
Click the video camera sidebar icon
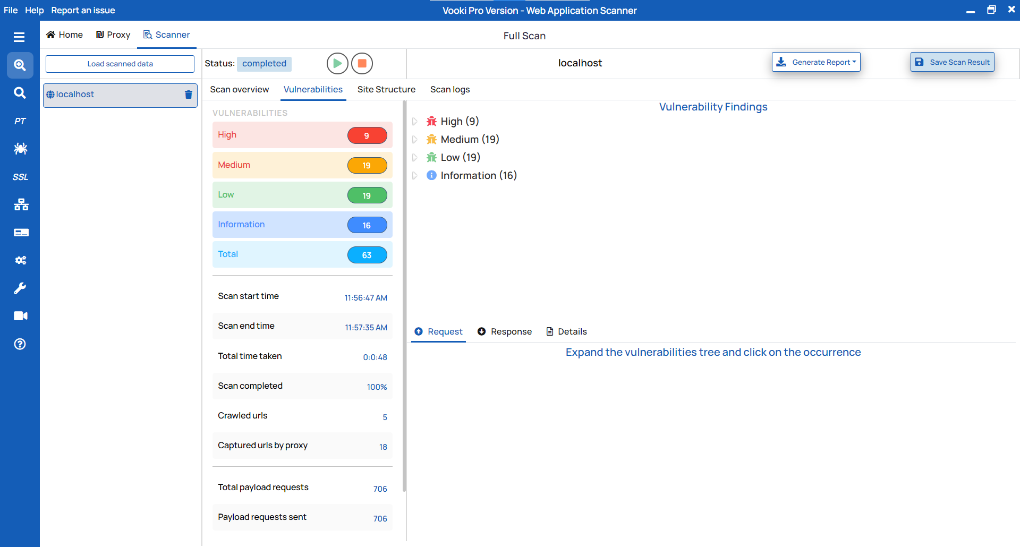(x=21, y=316)
